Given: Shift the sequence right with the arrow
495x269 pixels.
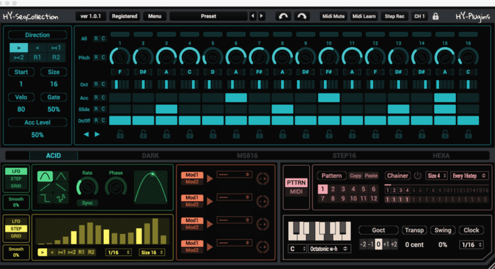Looking at the screenshot, I should click(x=97, y=134).
